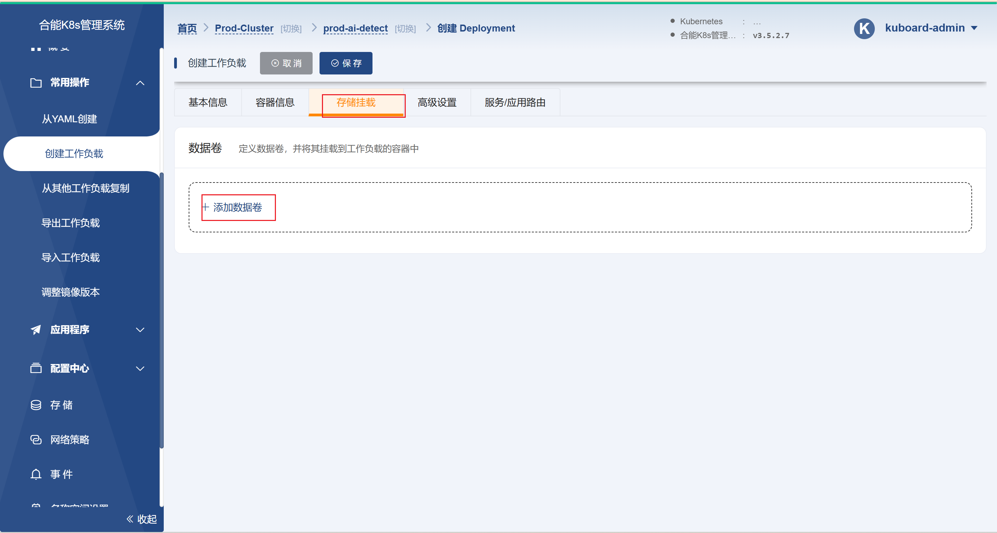Screen dimensions: 997x533
Task: Click the kuboard-admin K avatar icon
Action: [864, 28]
